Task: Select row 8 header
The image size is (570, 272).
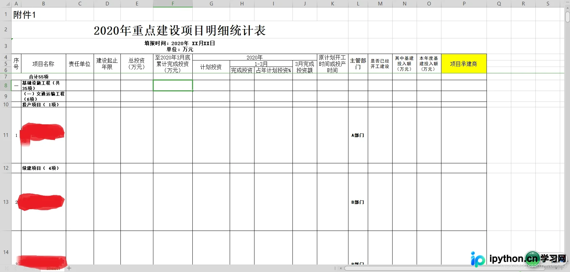Action: pyautogui.click(x=6, y=86)
